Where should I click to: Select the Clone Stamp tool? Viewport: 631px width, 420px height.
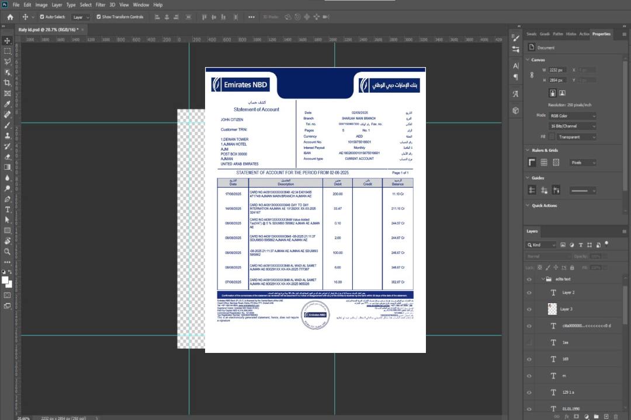coord(7,136)
